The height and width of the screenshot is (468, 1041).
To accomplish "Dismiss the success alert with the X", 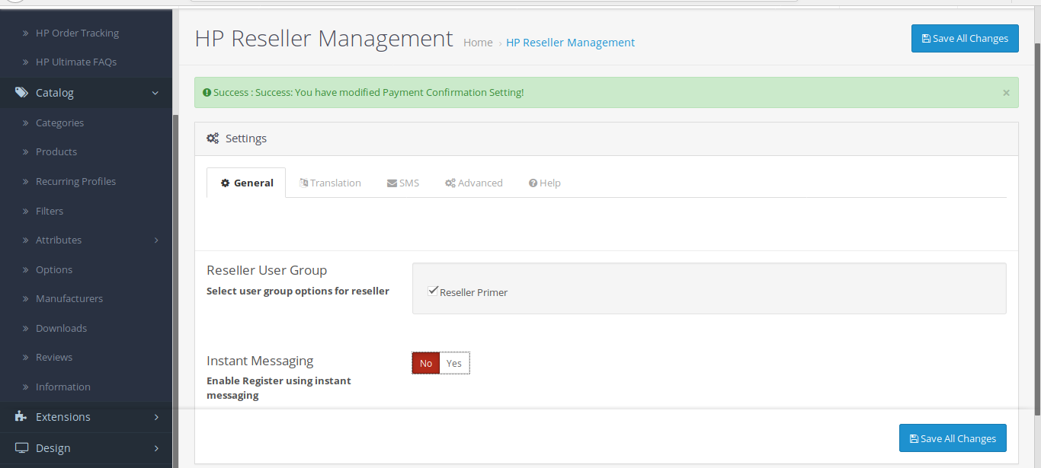I will click(1006, 93).
